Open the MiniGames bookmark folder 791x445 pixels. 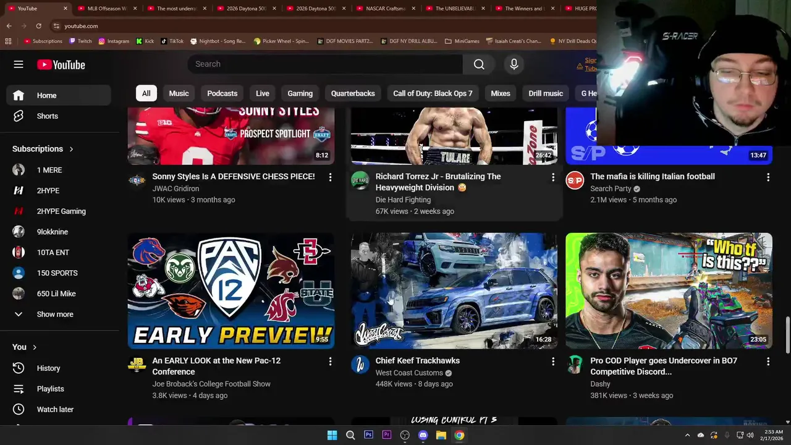(462, 41)
